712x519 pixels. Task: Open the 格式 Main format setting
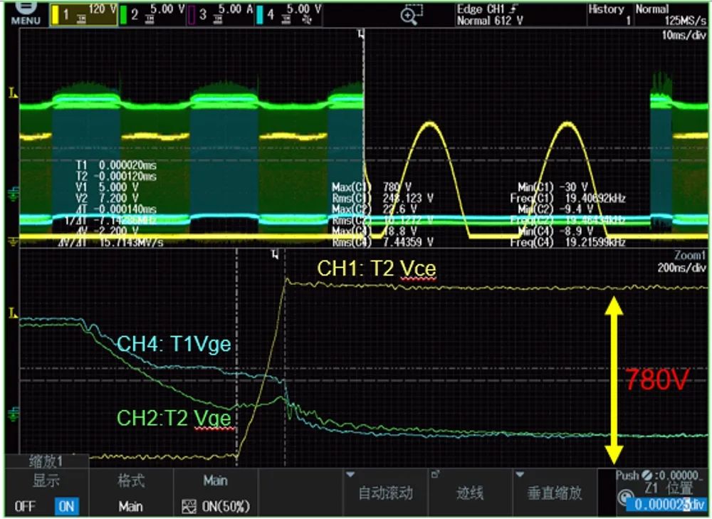click(x=131, y=493)
